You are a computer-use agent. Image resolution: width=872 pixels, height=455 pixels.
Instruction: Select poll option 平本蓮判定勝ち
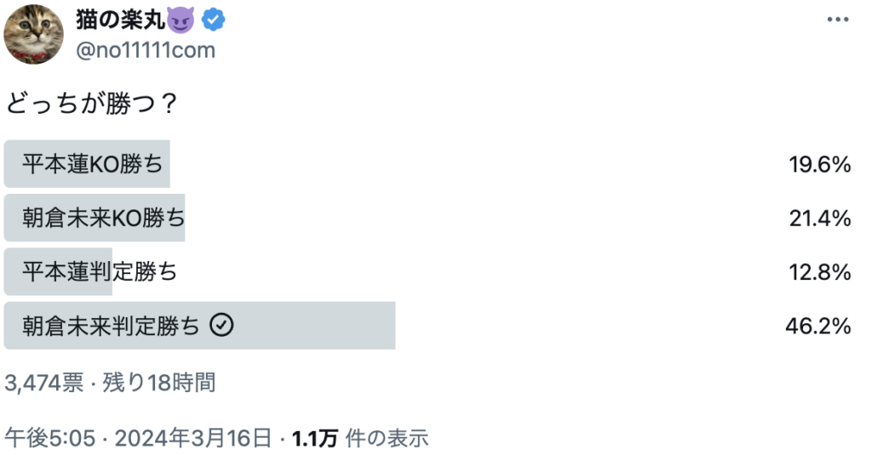coord(427,271)
